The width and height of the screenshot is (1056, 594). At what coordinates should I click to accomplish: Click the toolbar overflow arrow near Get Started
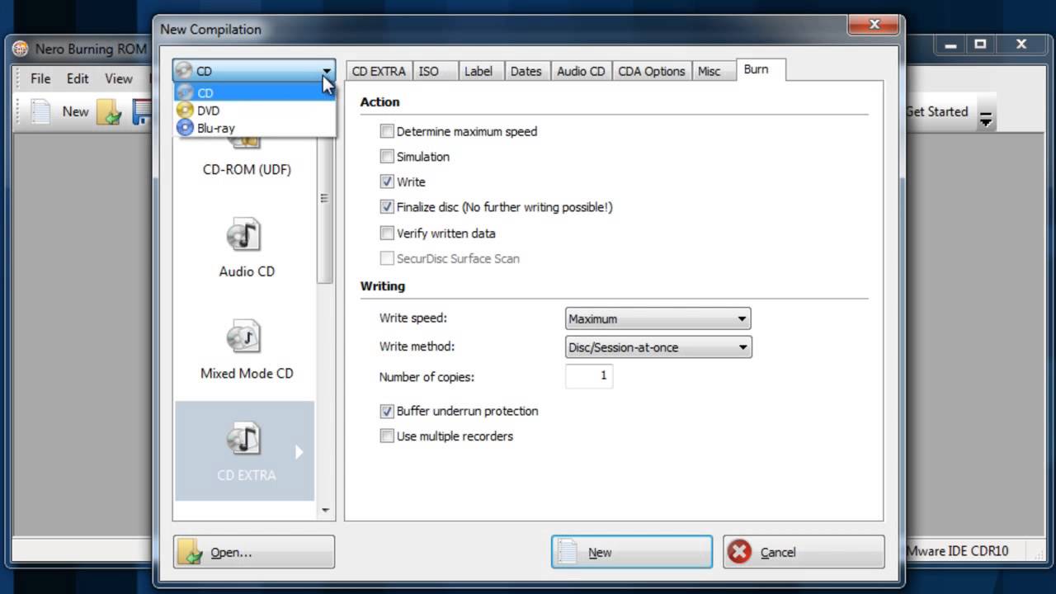pos(985,119)
